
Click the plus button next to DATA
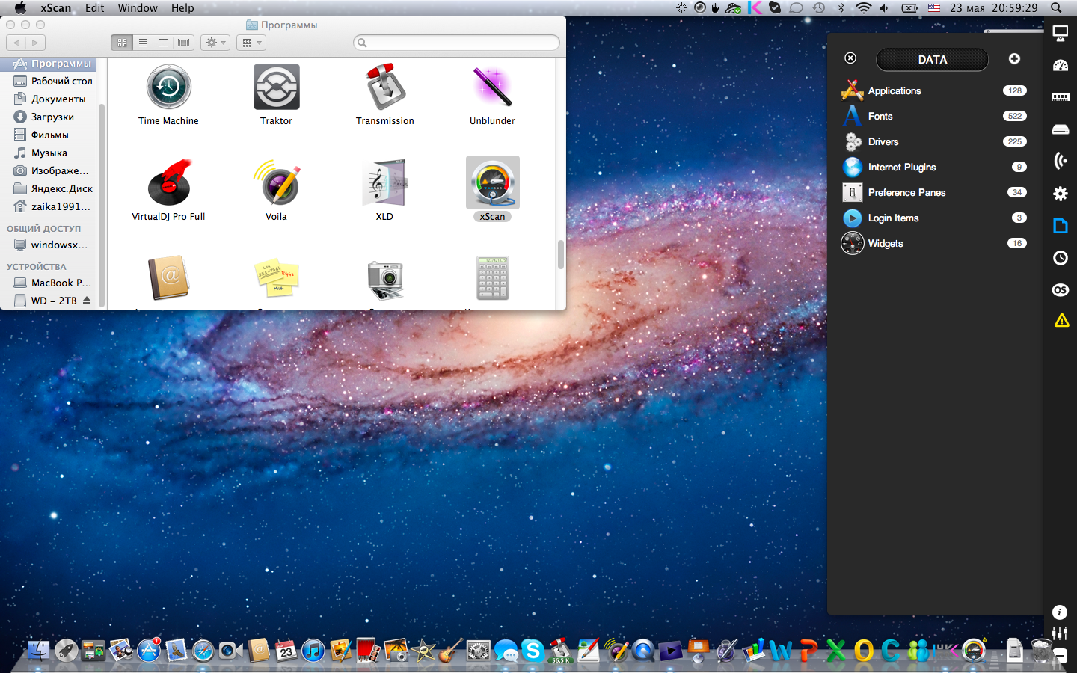pos(1014,59)
